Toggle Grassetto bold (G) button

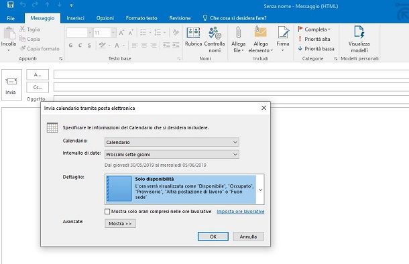[70, 46]
